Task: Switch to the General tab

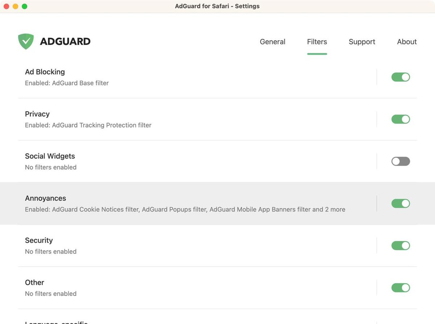Action: [x=272, y=42]
